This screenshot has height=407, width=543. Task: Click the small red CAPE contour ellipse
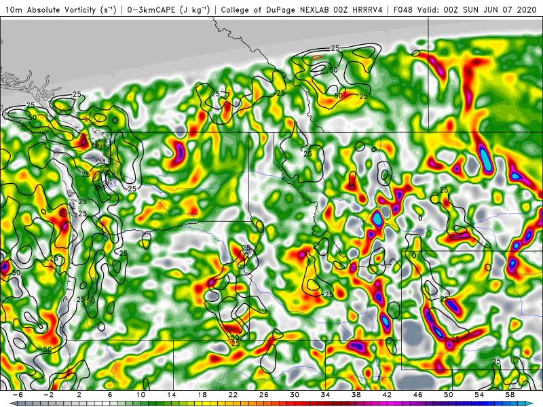click(316, 58)
